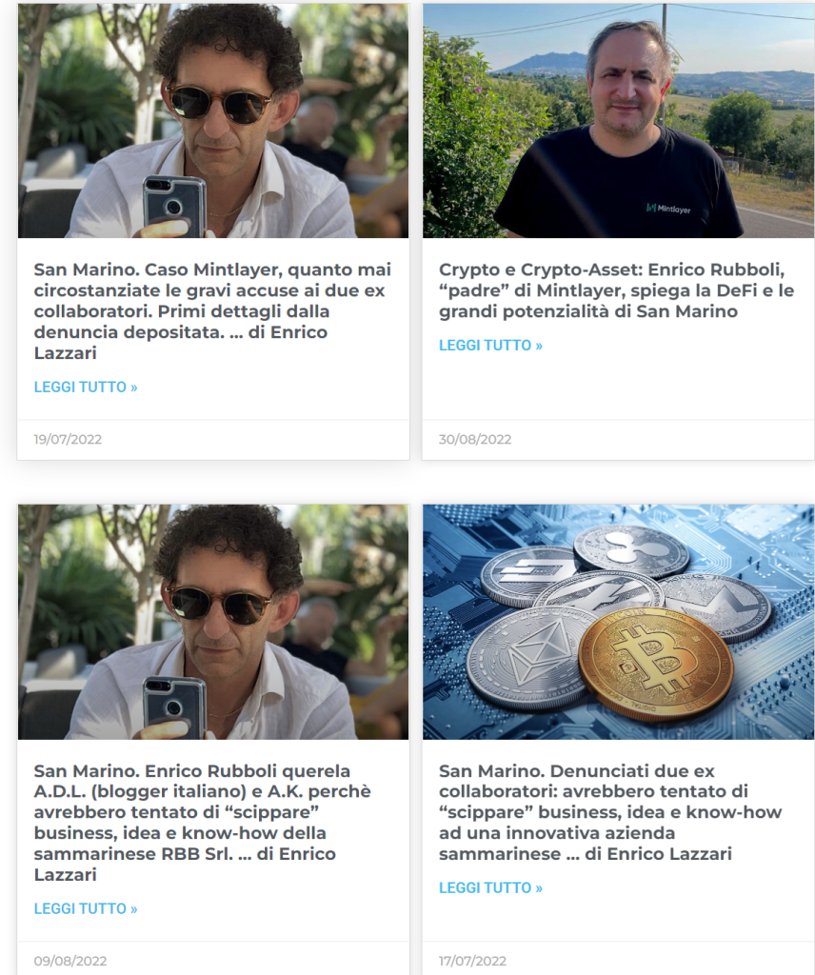Click LEGGI TUTTO under the Rubboli querela article
Viewport: 815px width, 975px height.
pyautogui.click(x=86, y=908)
